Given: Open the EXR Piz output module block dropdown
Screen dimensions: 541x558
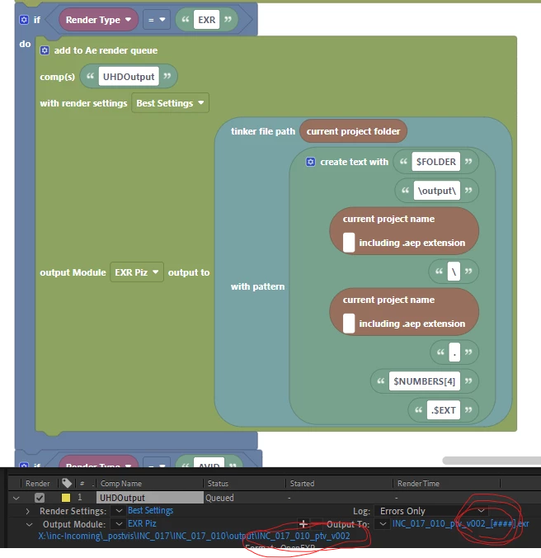Looking at the screenshot, I should pos(137,272).
